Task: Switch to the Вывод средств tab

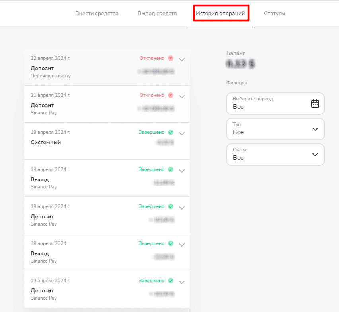Action: pos(157,13)
